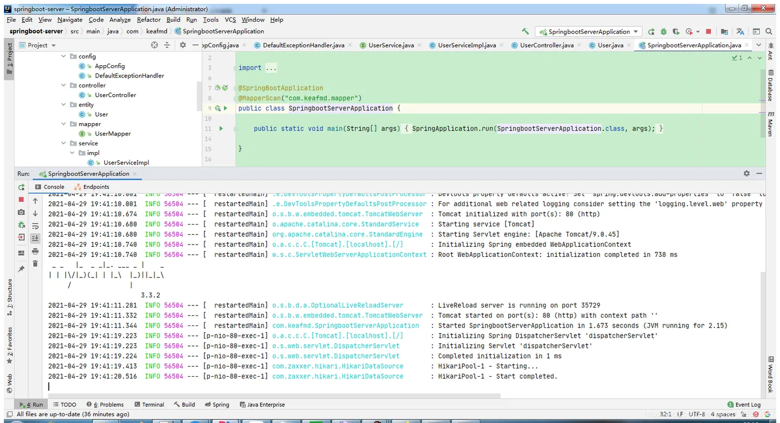The width and height of the screenshot is (780, 423).
Task: Switch to UserController.java editor tab
Action: tap(545, 45)
